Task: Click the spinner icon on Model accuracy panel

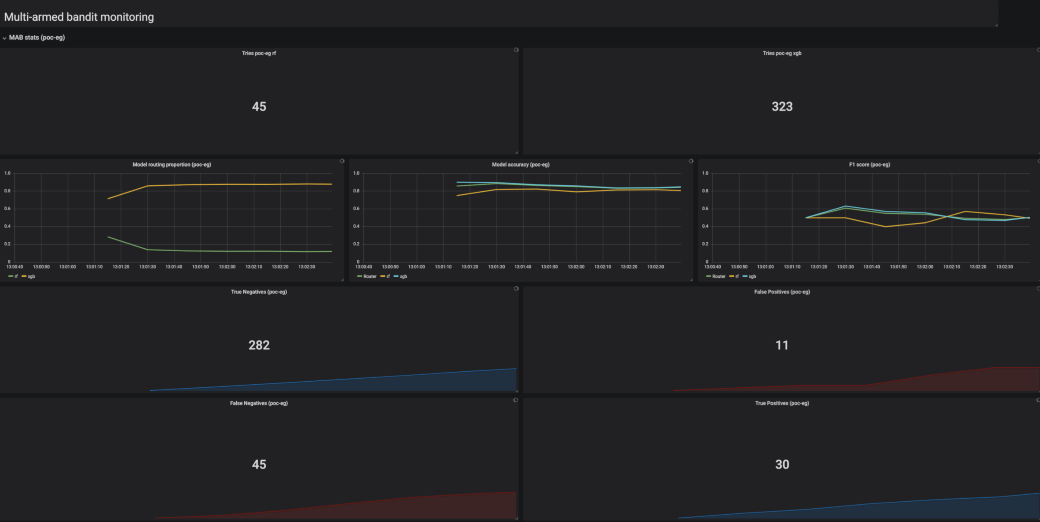Action: click(x=690, y=161)
